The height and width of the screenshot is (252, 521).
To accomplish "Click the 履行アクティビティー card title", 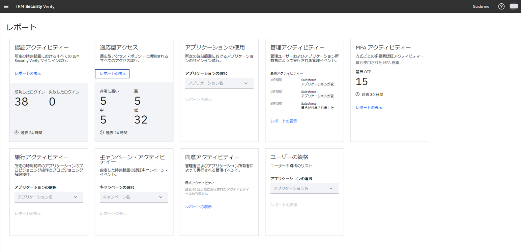I will (x=42, y=157).
